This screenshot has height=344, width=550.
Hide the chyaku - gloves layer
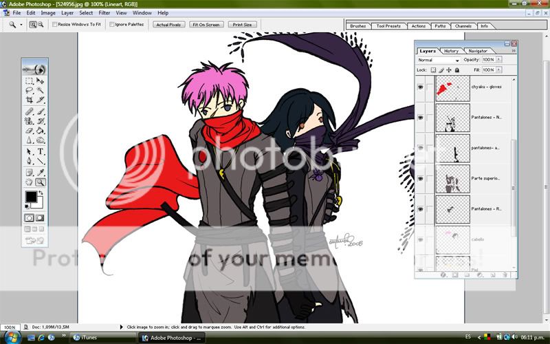(420, 87)
